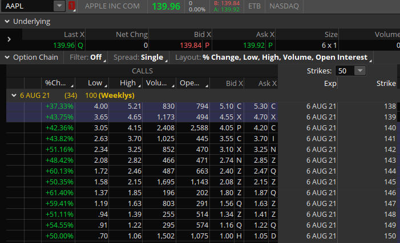This screenshot has width=400, height=243.
Task: Click the Open Interest column header
Action: tap(192, 84)
